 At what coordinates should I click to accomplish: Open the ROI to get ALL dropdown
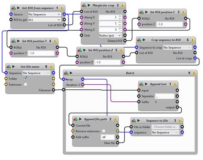45,20
